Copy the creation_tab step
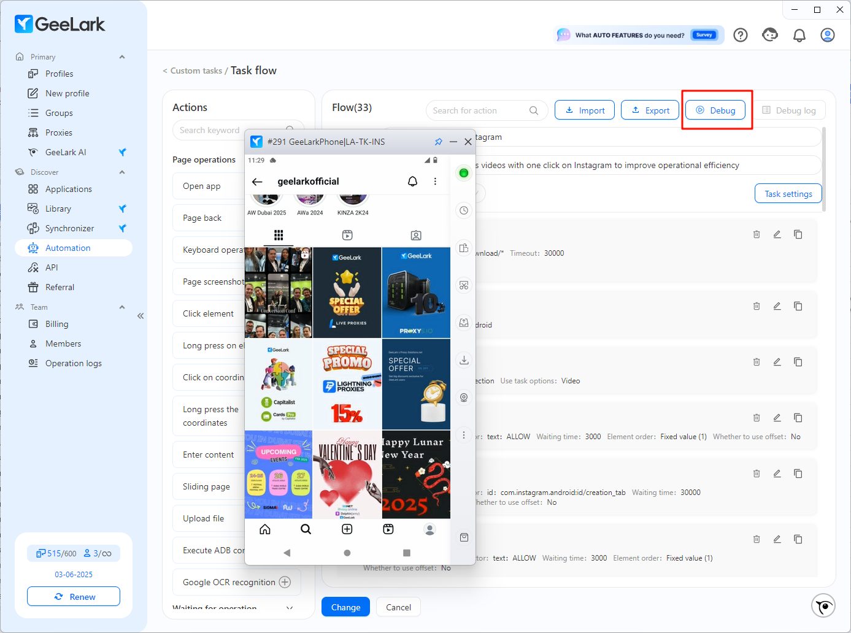The height and width of the screenshot is (633, 851). coord(798,474)
